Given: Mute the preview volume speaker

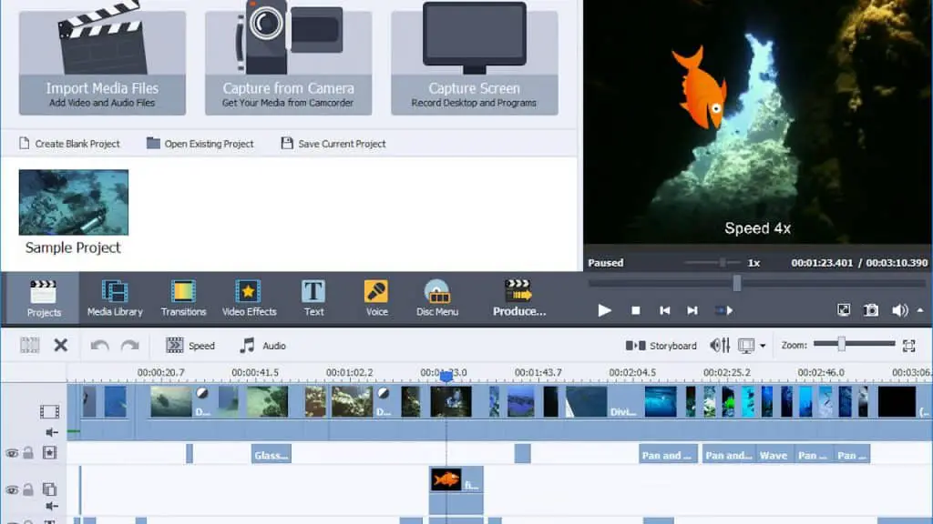Looking at the screenshot, I should click(899, 310).
